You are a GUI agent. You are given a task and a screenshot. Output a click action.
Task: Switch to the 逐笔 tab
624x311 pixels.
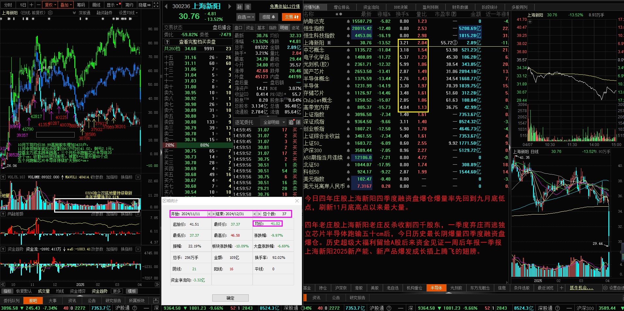pos(295,28)
